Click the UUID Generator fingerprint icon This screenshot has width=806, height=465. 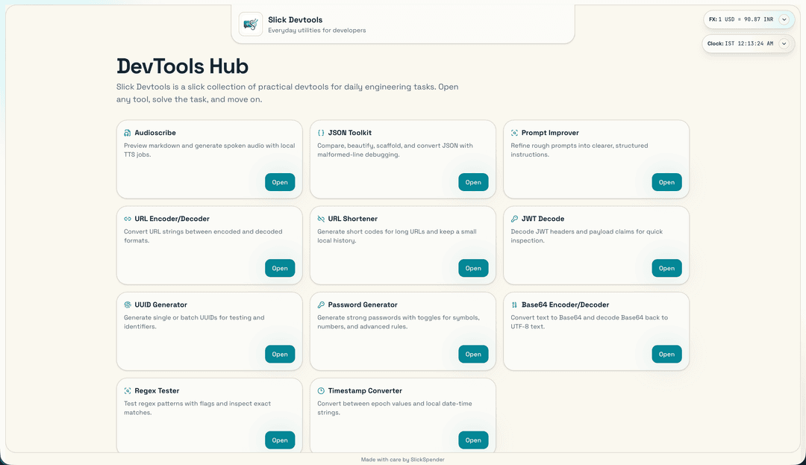[x=126, y=305]
